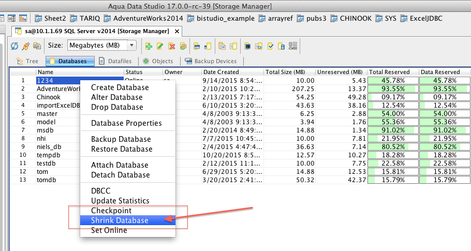The image size is (471, 251).
Task: Choose Backup Database from context menu
Action: point(128,139)
